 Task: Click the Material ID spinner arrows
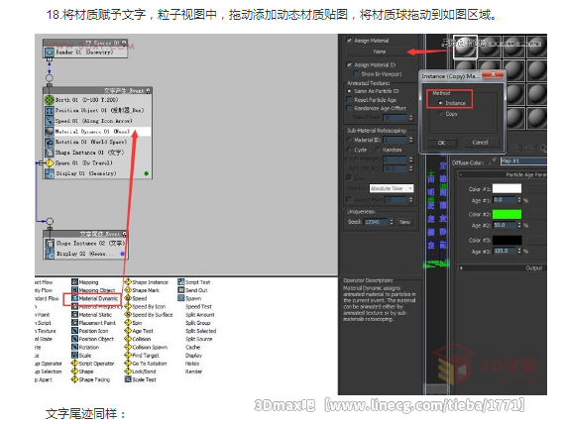[411, 140]
